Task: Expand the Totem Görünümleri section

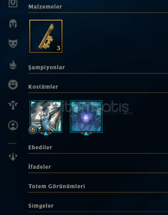Action: coord(57,186)
